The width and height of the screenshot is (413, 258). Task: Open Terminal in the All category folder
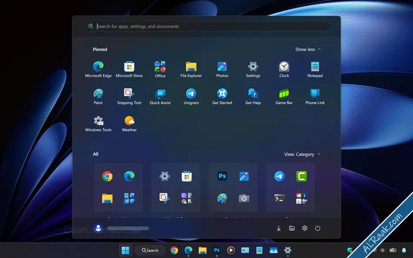pyautogui.click(x=280, y=198)
